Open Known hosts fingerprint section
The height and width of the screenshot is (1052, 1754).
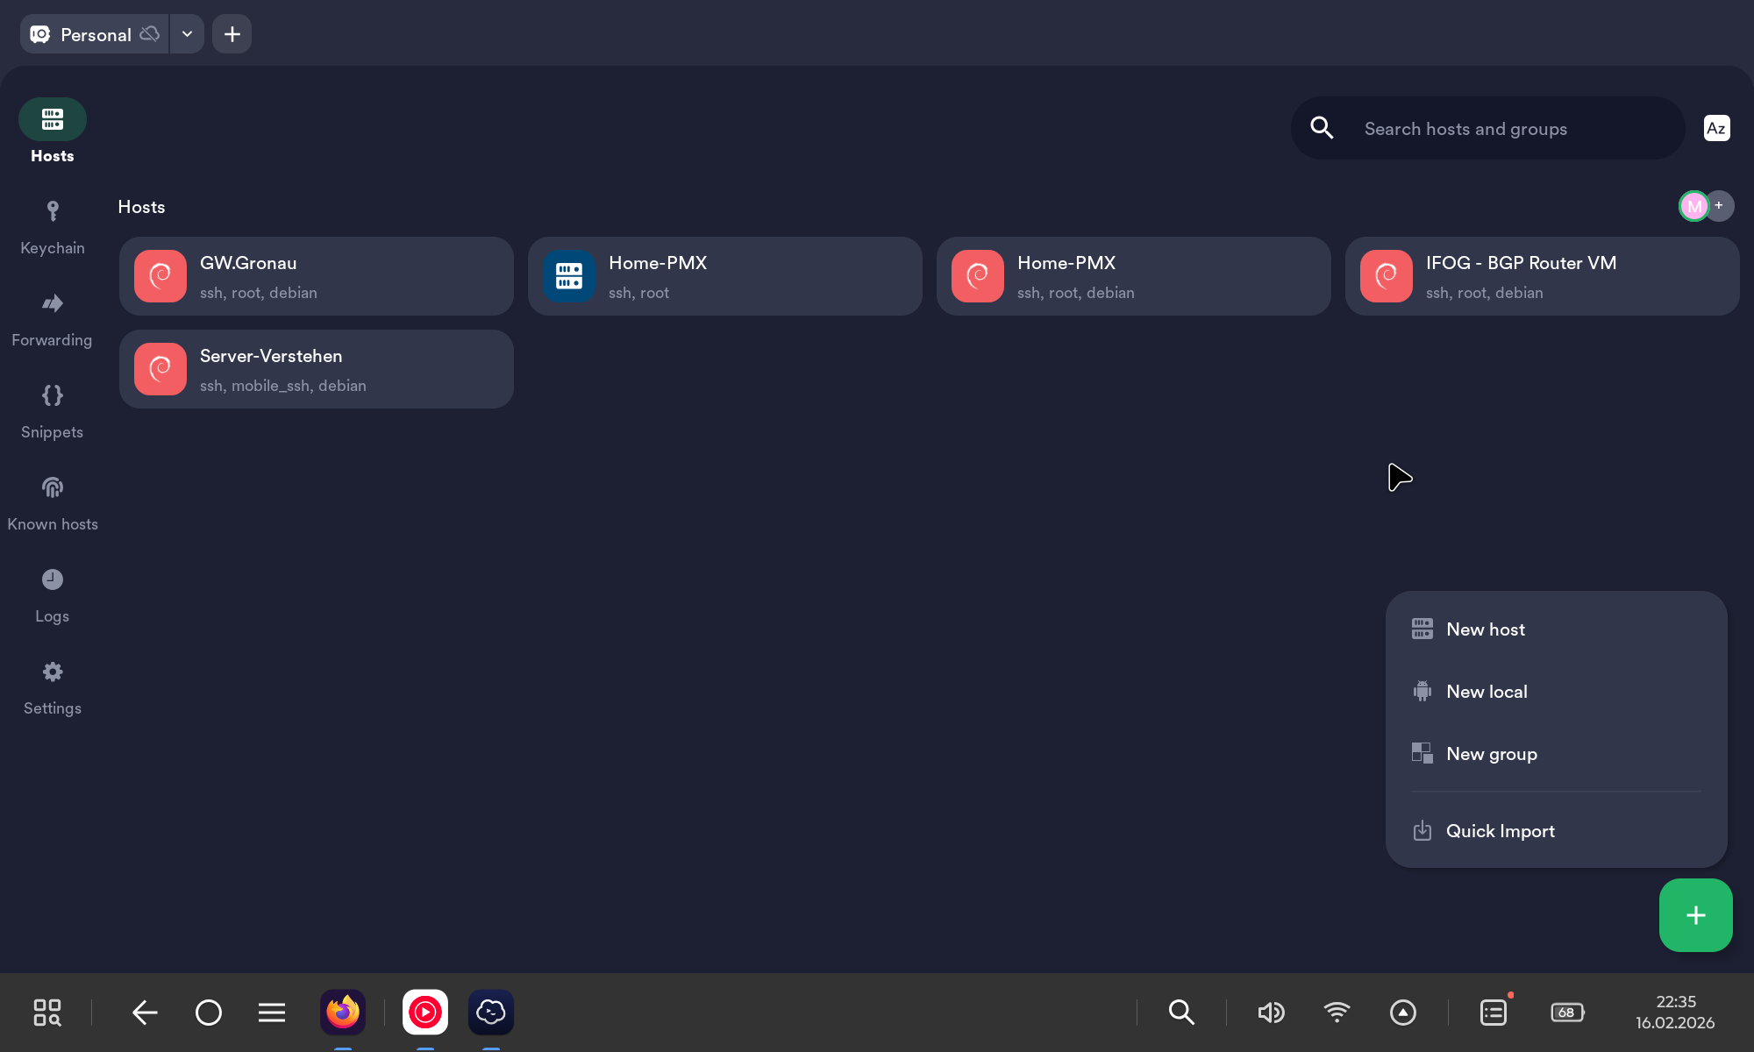click(x=53, y=504)
